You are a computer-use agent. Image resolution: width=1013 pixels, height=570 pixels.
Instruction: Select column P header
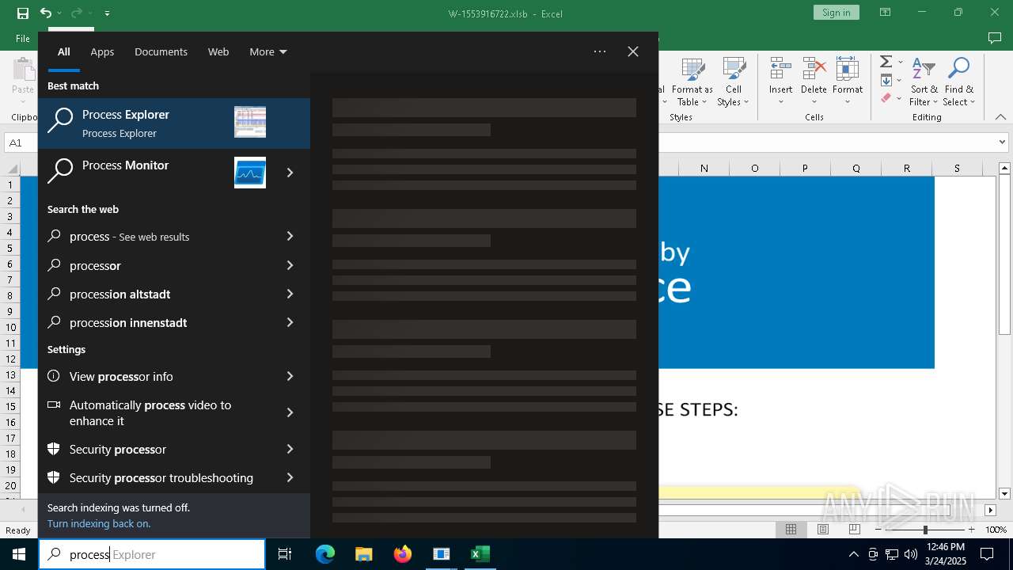pyautogui.click(x=805, y=168)
